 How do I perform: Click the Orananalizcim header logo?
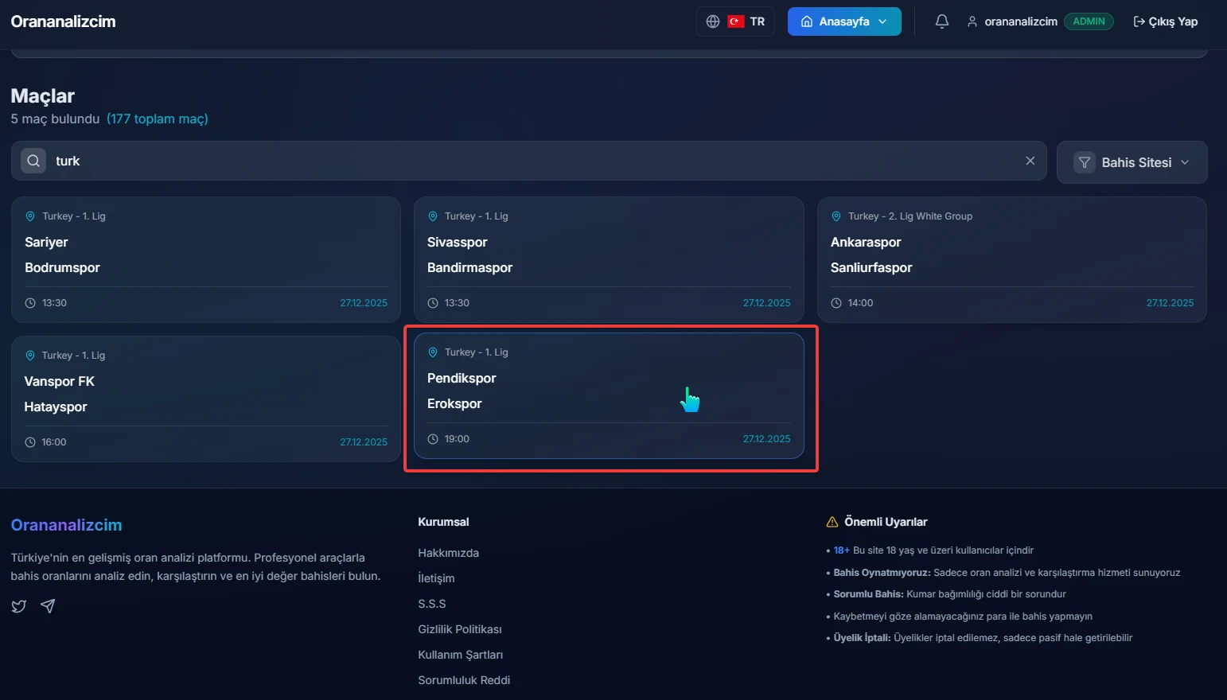pyautogui.click(x=63, y=21)
